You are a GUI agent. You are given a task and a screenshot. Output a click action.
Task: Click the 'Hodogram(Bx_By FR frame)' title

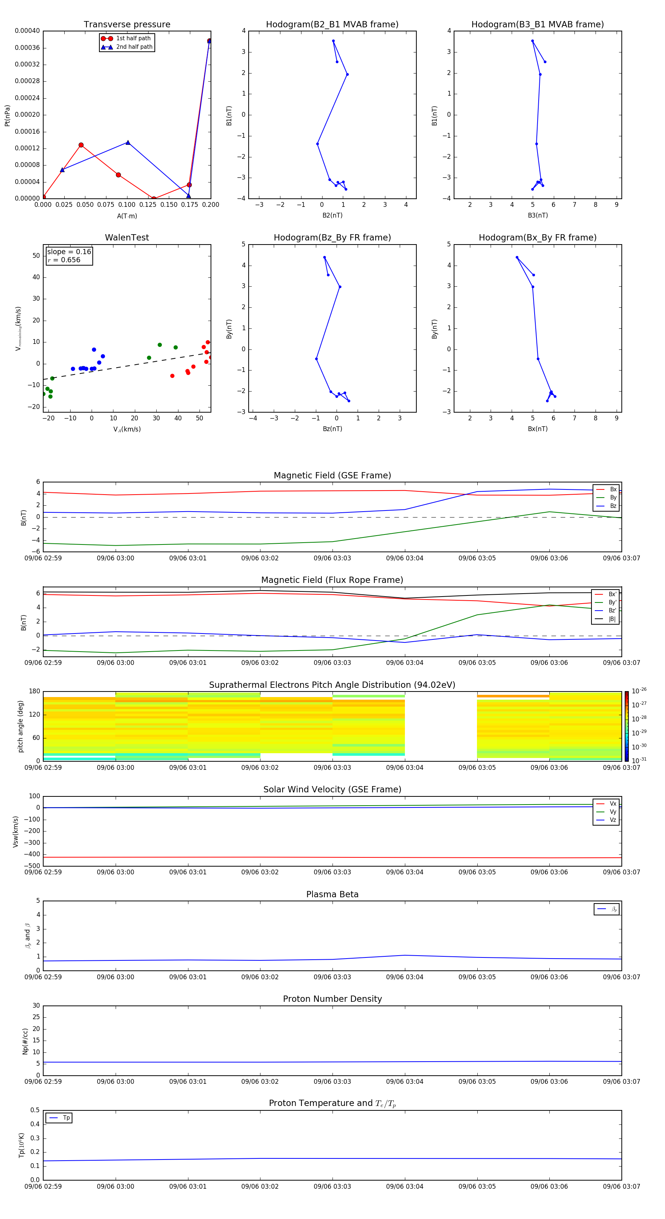[x=538, y=238]
